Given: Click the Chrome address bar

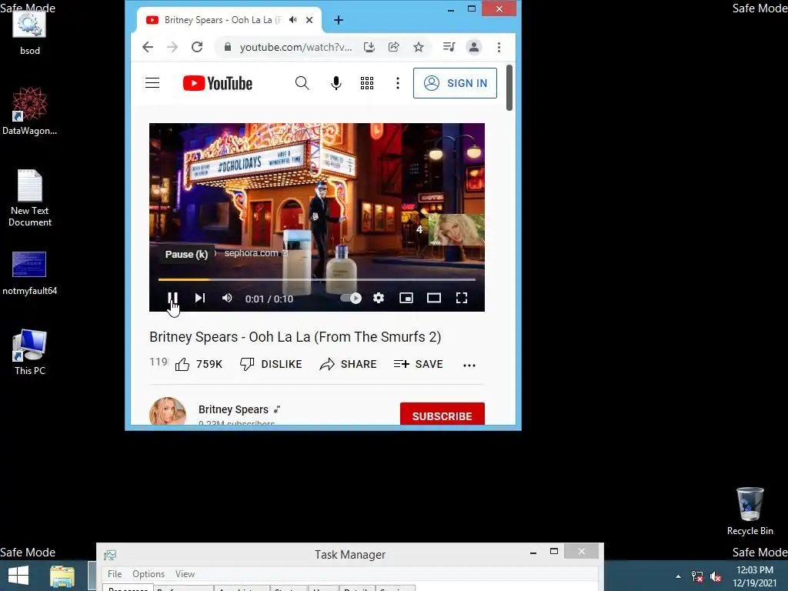Looking at the screenshot, I should coord(294,47).
